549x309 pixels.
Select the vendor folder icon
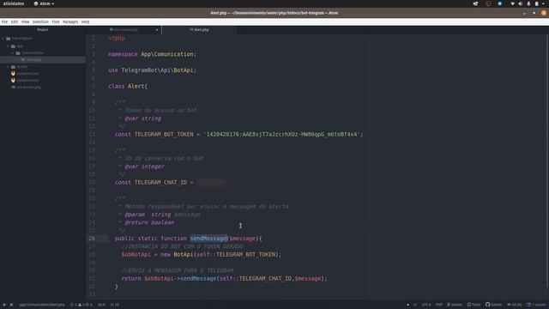13,67
